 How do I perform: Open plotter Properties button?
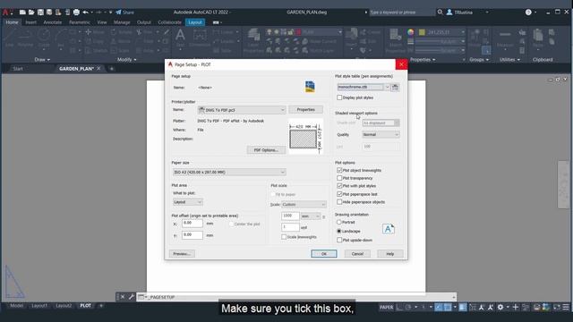click(x=306, y=109)
